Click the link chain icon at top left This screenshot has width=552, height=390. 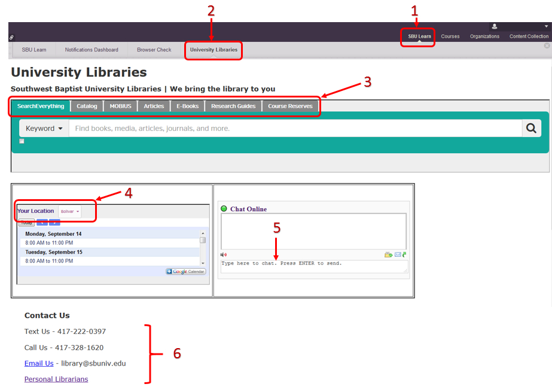click(x=11, y=37)
